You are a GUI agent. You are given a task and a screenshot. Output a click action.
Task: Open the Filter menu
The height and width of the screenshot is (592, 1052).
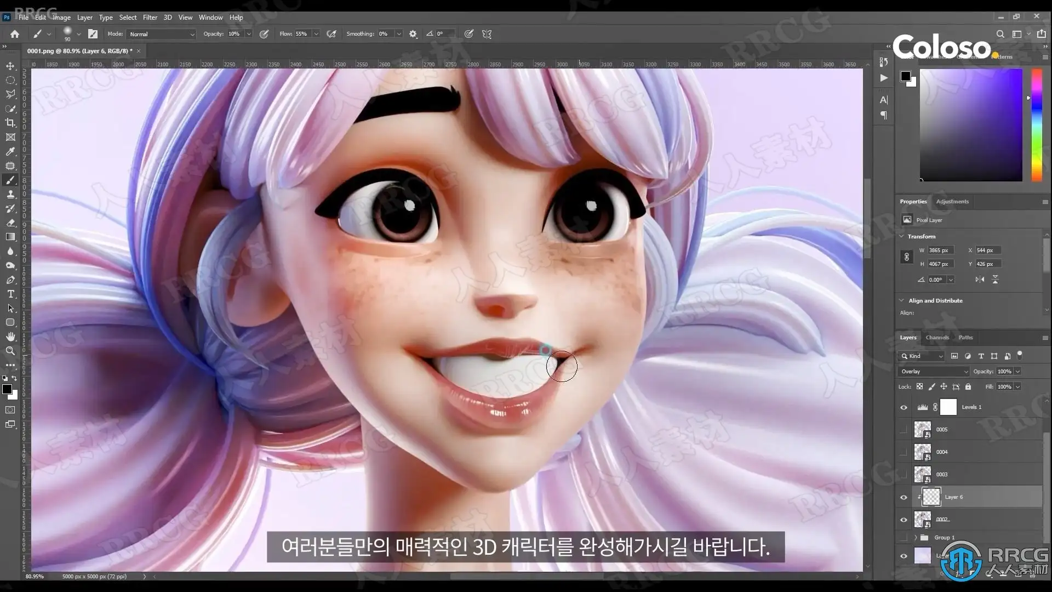click(x=150, y=18)
